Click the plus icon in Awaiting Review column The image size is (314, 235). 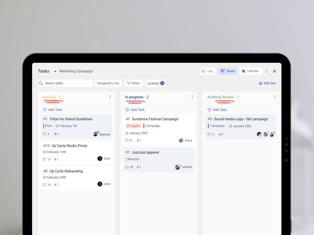[209, 110]
